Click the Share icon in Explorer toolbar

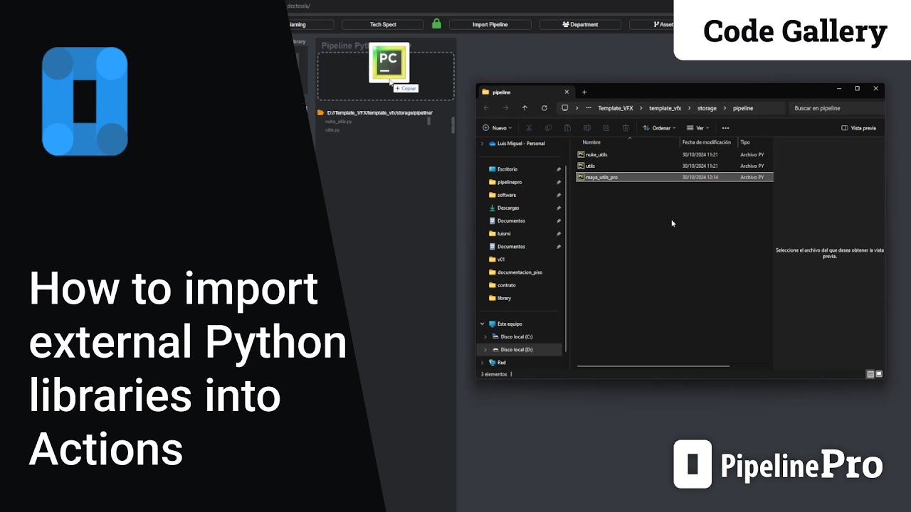click(x=606, y=128)
